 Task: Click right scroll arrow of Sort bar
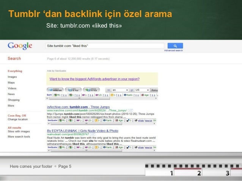point(156,98)
